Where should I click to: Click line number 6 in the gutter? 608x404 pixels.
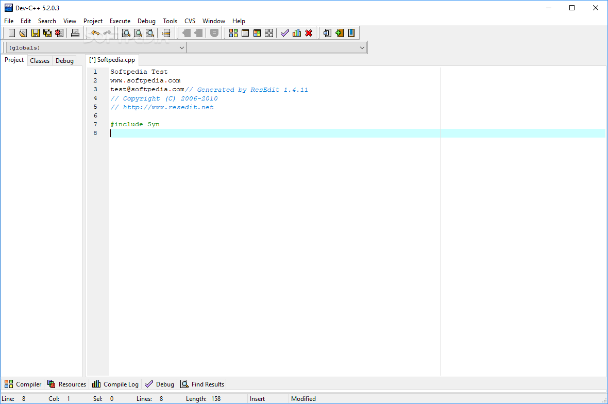(95, 115)
